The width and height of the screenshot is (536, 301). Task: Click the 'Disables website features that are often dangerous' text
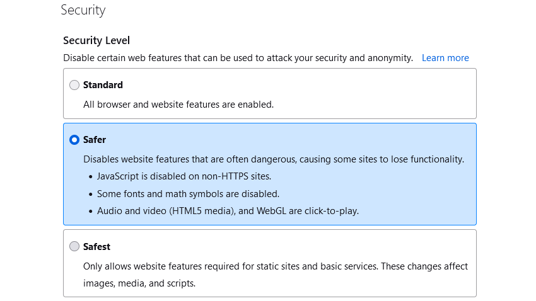(x=274, y=159)
